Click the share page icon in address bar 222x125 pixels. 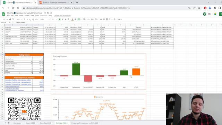click(x=194, y=8)
